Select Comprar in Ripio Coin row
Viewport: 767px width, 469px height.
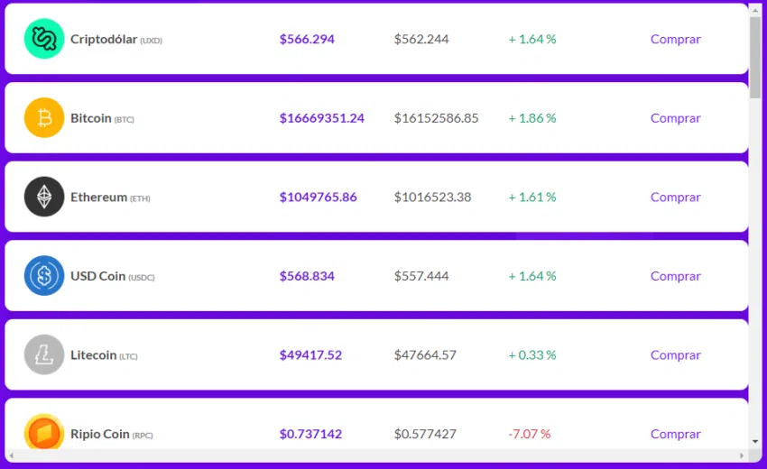(x=676, y=435)
